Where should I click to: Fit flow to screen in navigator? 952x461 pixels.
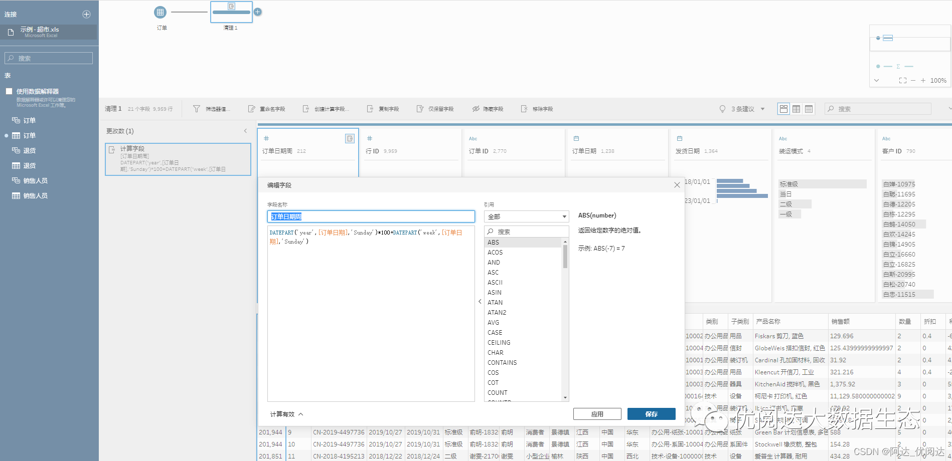pyautogui.click(x=903, y=80)
